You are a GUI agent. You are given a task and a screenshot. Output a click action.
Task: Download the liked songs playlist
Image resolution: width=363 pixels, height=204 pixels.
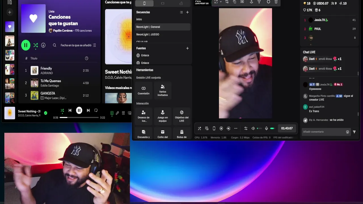coord(43,45)
